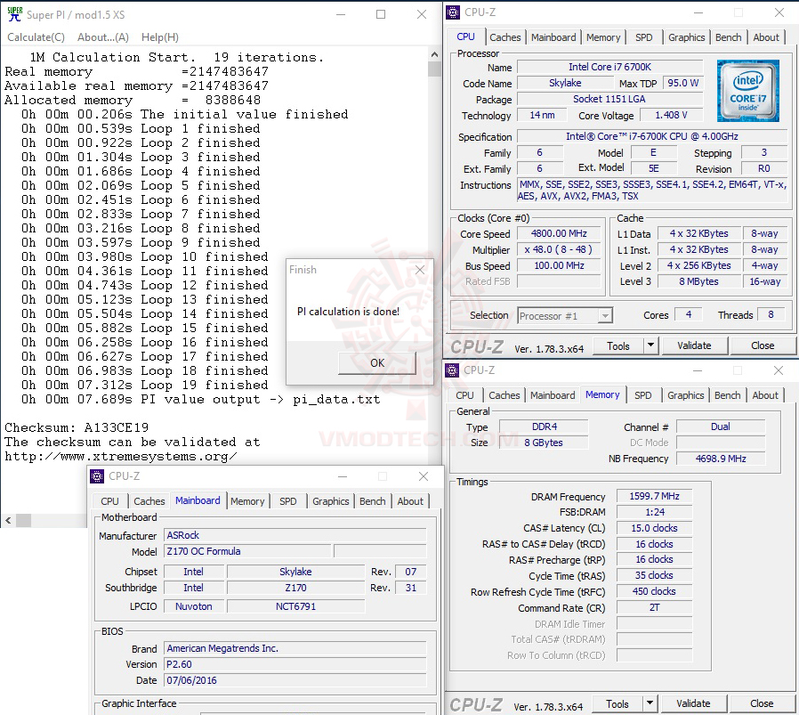Open Memory tab in Mainboard CPU-Z window
This screenshot has height=715, width=799.
tap(247, 502)
